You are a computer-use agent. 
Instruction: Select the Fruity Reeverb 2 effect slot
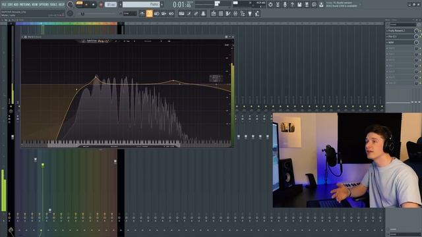pos(400,31)
